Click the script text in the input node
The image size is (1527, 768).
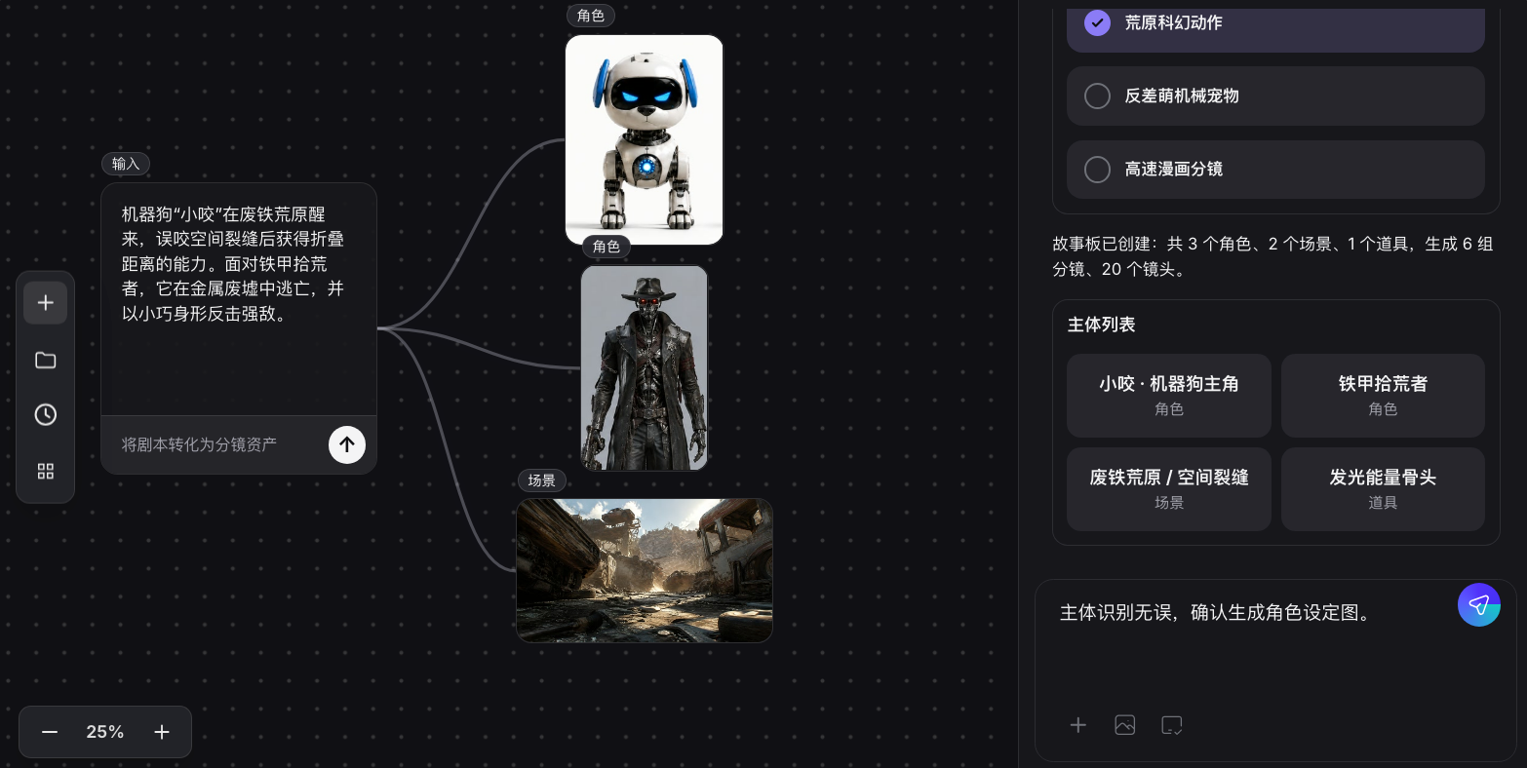pyautogui.click(x=234, y=264)
